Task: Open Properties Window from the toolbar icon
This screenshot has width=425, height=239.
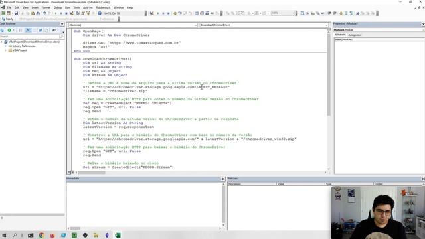Action: click(83, 13)
